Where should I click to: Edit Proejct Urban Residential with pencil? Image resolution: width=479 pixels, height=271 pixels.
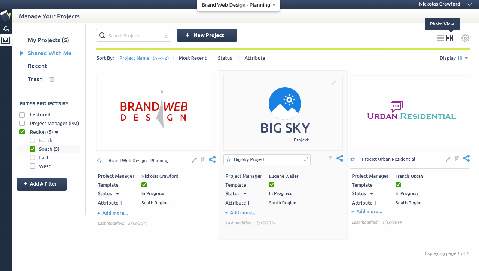click(x=448, y=159)
